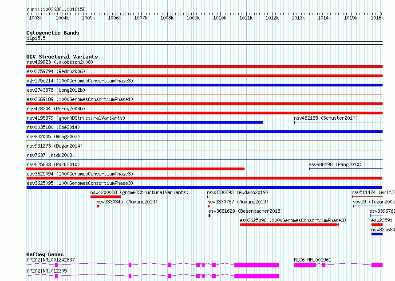Click the esv3396769 variant label
This screenshot has width=395, height=281.
(382, 211)
